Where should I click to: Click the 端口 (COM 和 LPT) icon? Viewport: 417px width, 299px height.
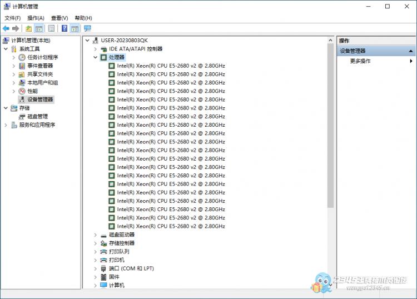point(104,268)
